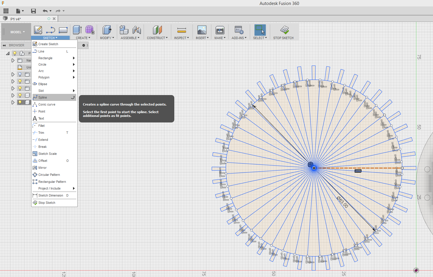The height and width of the screenshot is (277, 433).
Task: Close the SKETCH menu via its header
Action: [50, 38]
